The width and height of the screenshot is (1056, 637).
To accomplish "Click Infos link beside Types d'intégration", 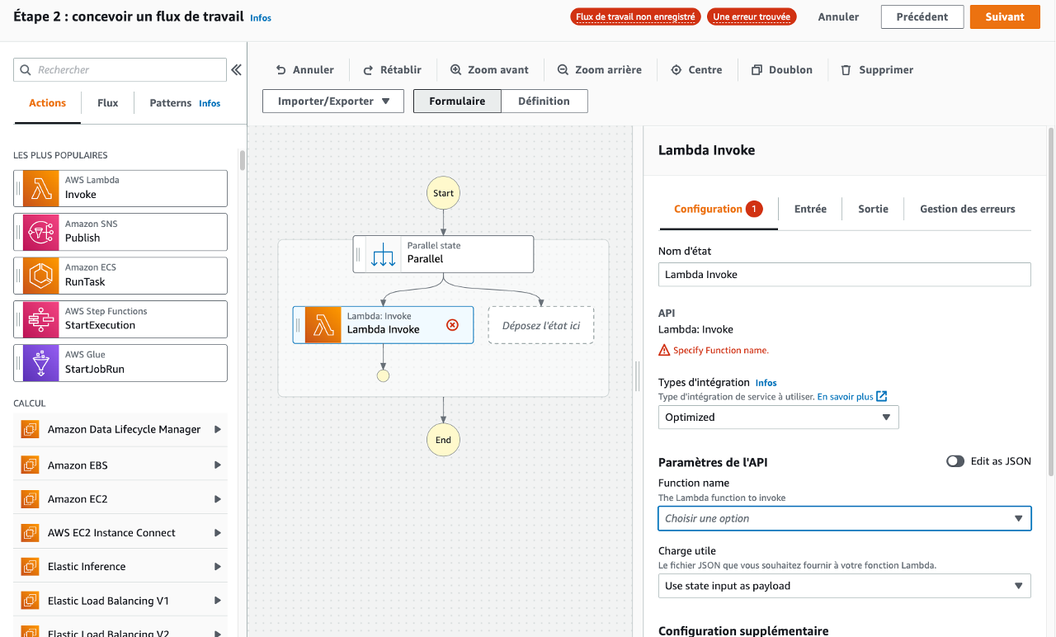I will click(766, 383).
